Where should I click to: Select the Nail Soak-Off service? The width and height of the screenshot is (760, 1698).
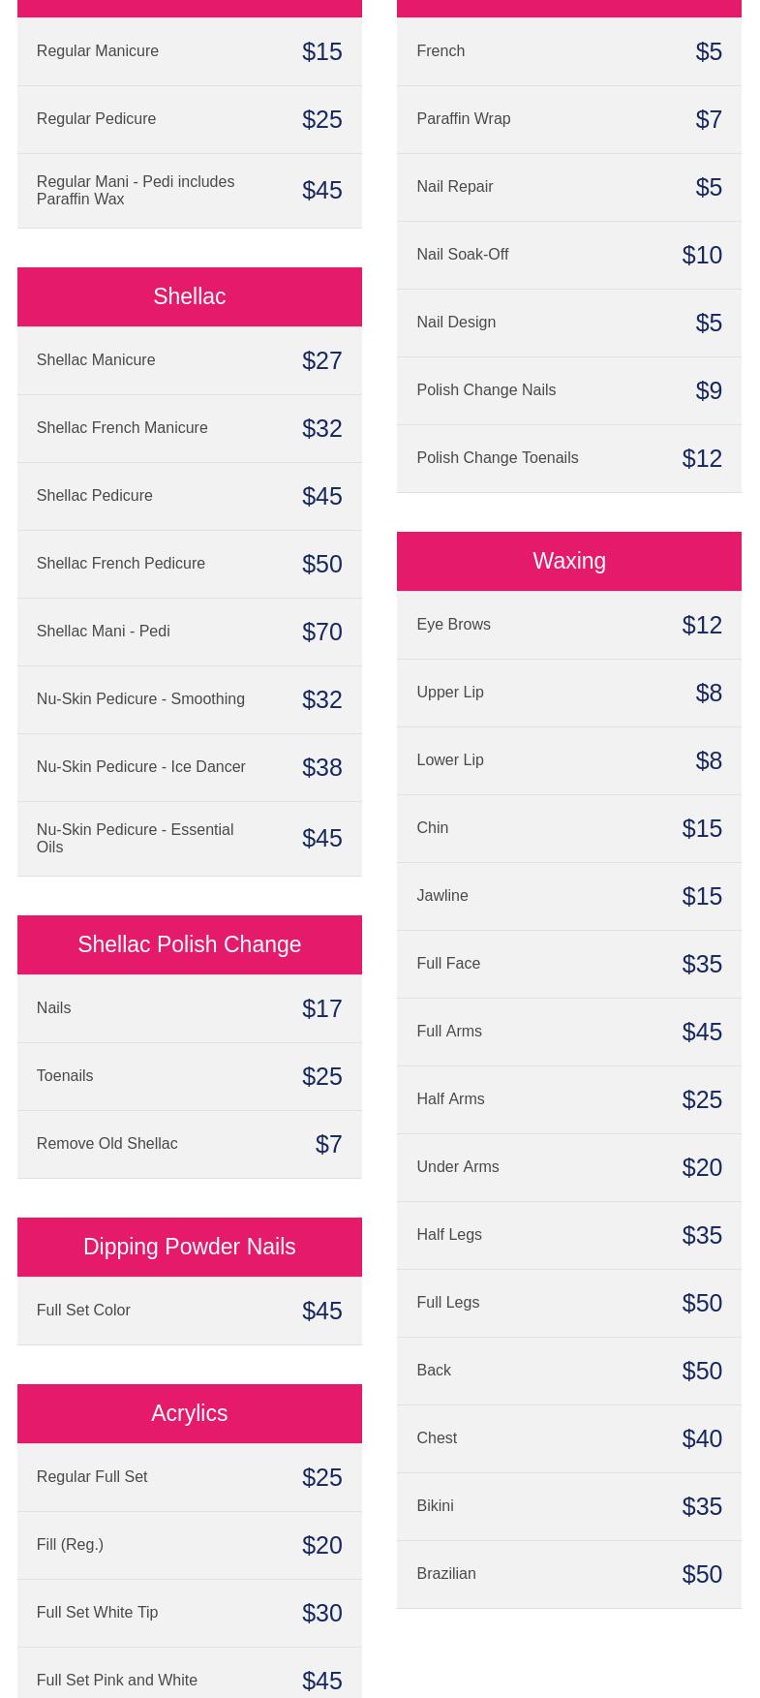pos(568,255)
